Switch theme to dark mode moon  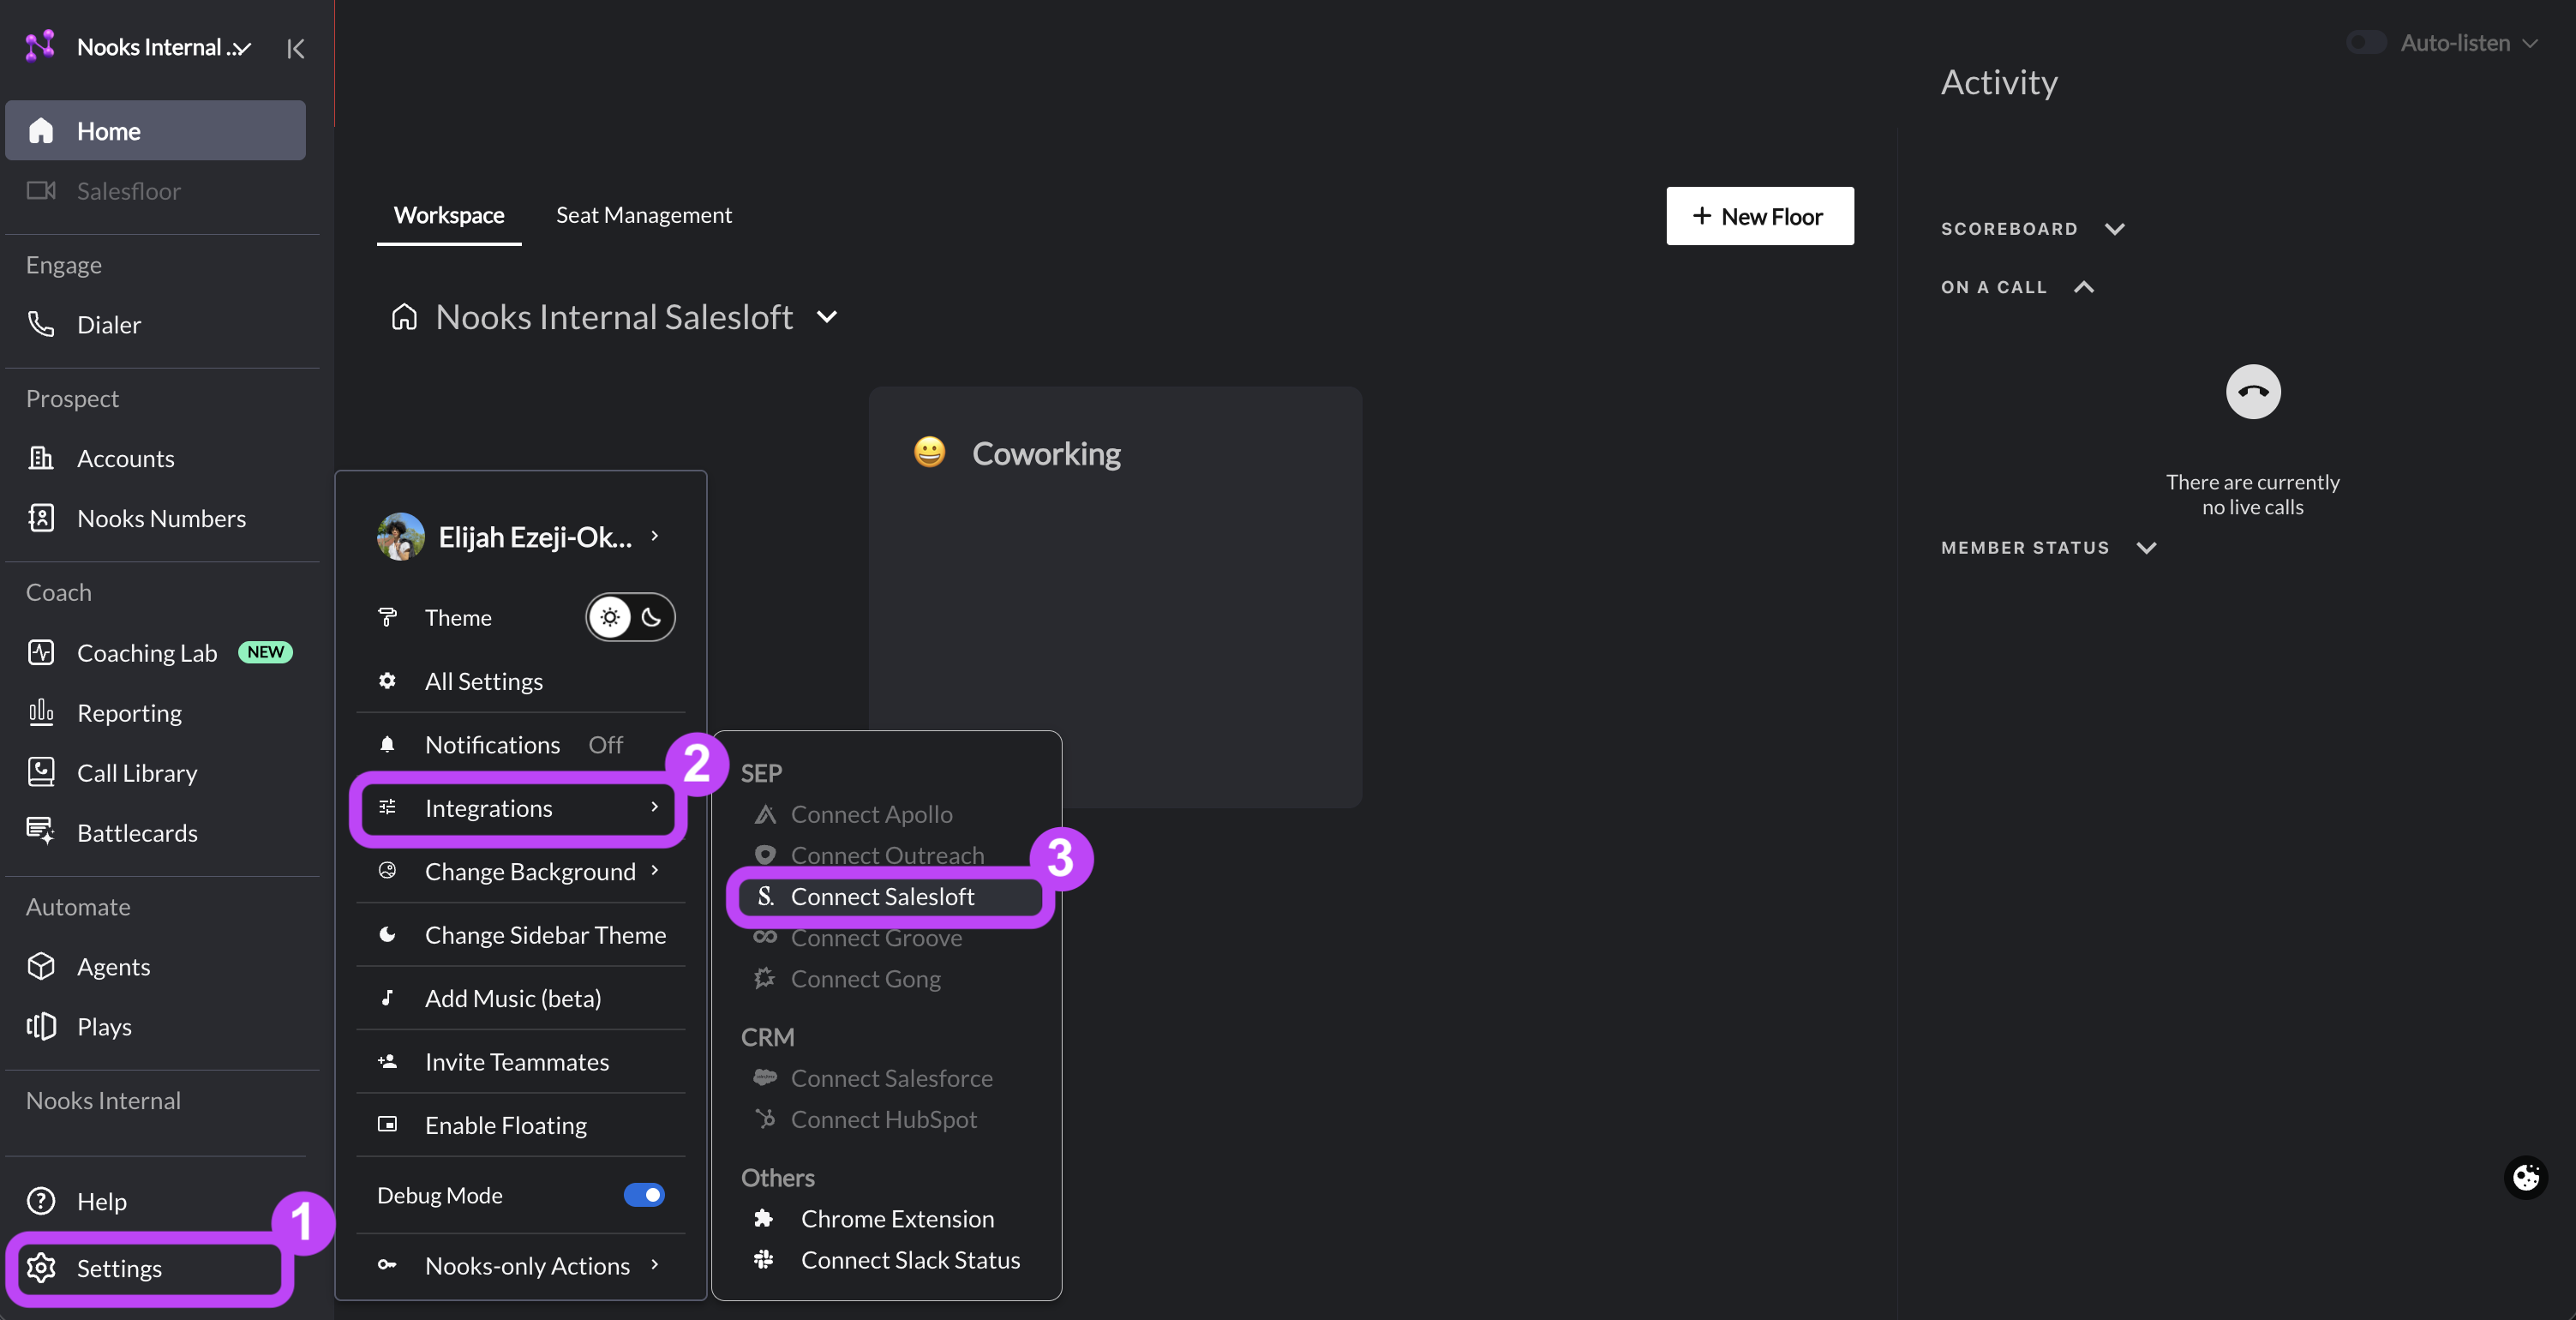(652, 617)
